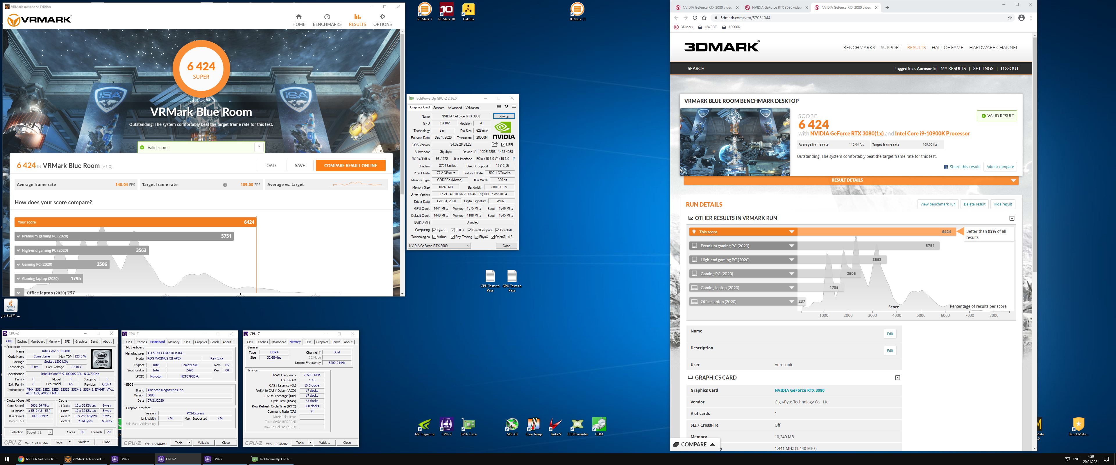Switch to the Advanced tab in GPU-Z
1116x465 pixels.
(x=455, y=108)
